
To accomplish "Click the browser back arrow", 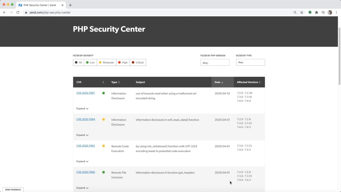I will (5, 13).
